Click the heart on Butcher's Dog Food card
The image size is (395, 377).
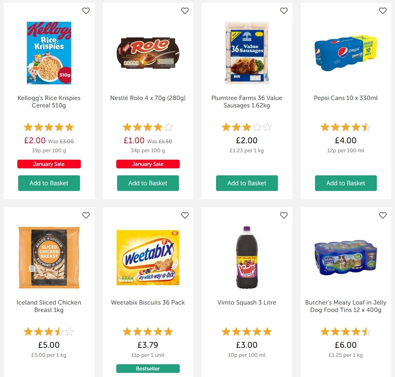(383, 215)
